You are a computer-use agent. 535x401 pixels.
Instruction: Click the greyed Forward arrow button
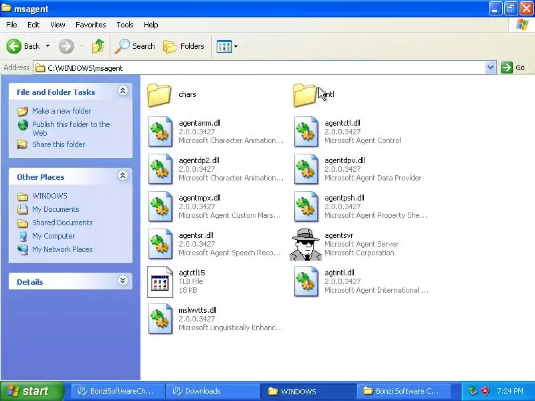(x=66, y=46)
